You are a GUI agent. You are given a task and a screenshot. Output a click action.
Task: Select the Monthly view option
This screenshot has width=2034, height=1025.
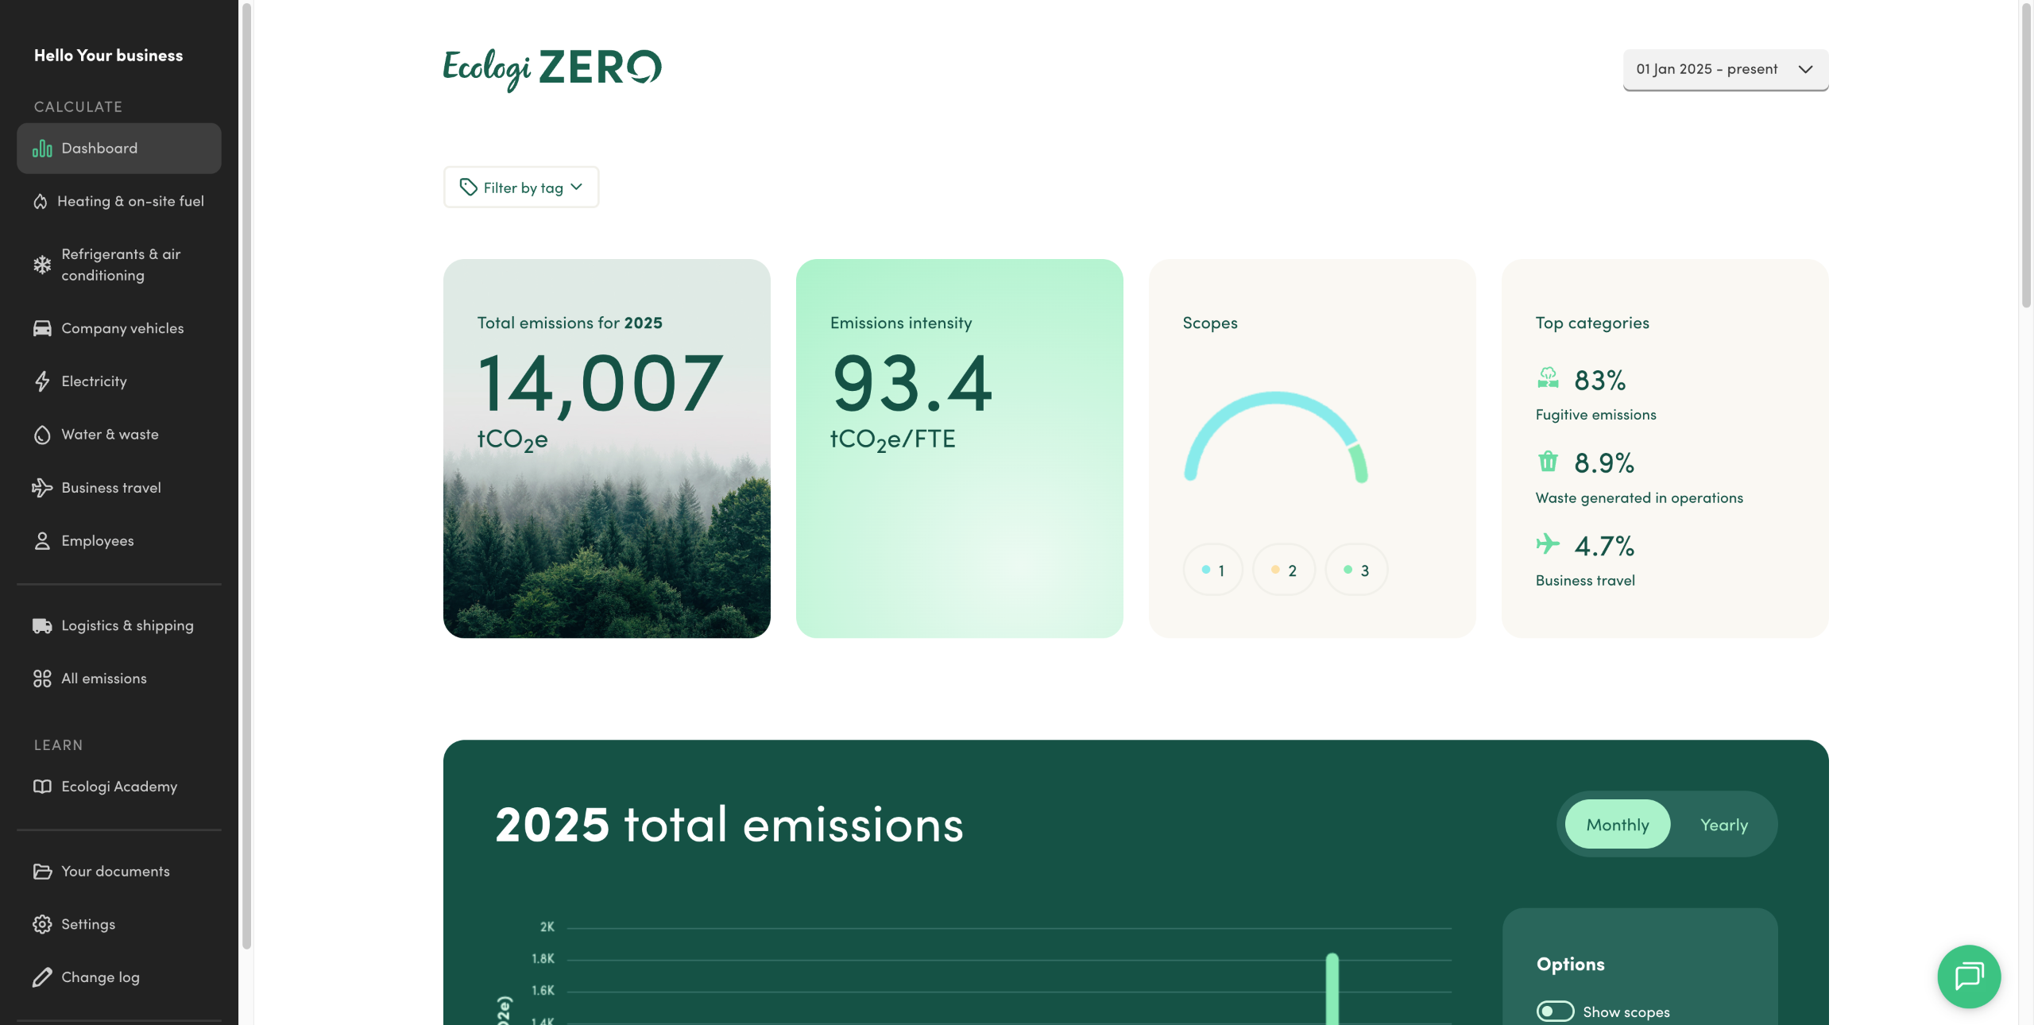[1617, 825]
